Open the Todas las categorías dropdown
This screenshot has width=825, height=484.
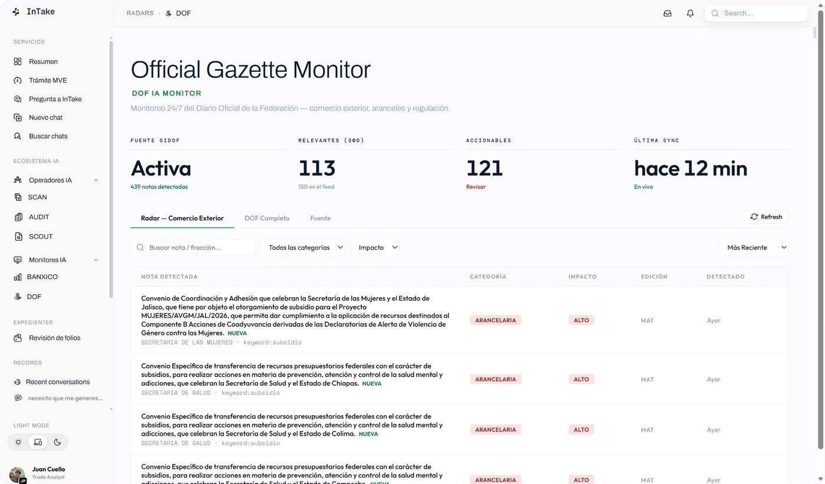point(303,247)
